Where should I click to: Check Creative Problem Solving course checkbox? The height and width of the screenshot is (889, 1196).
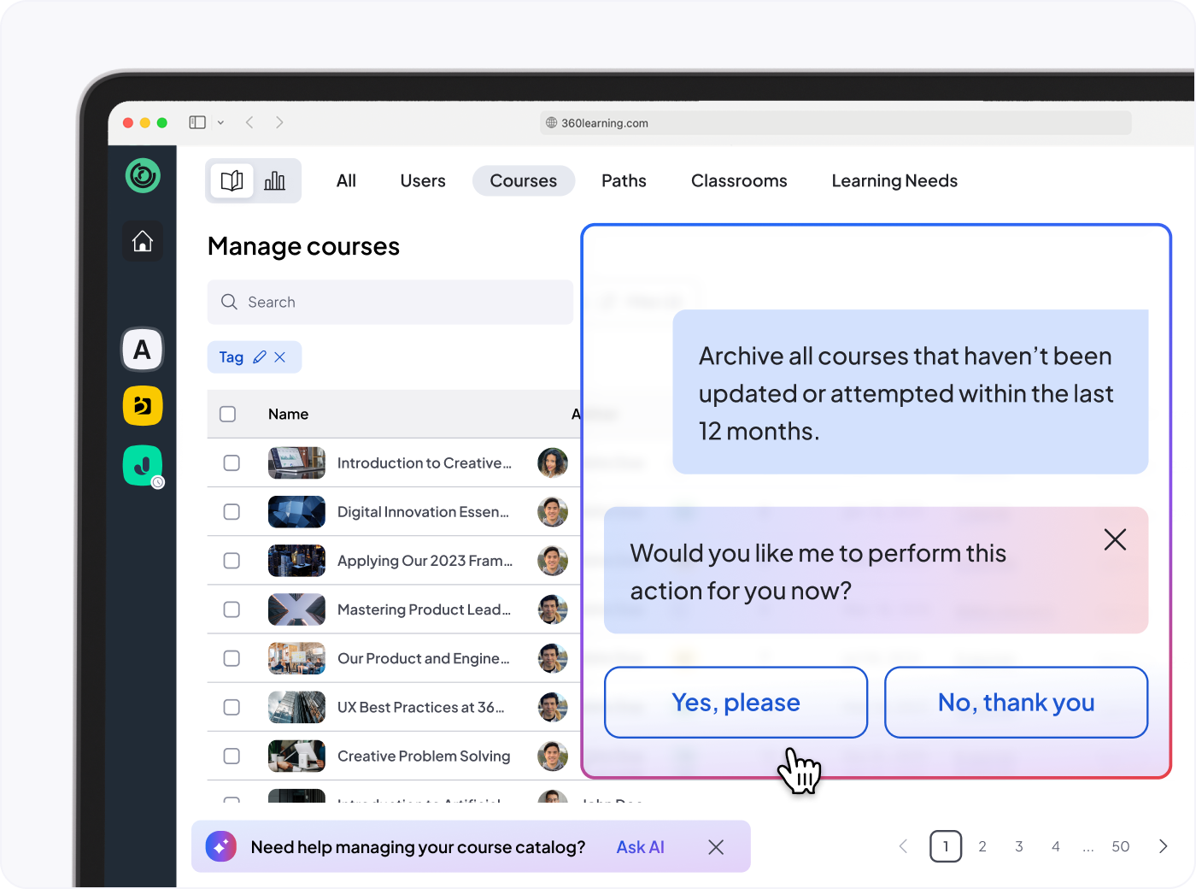232,756
